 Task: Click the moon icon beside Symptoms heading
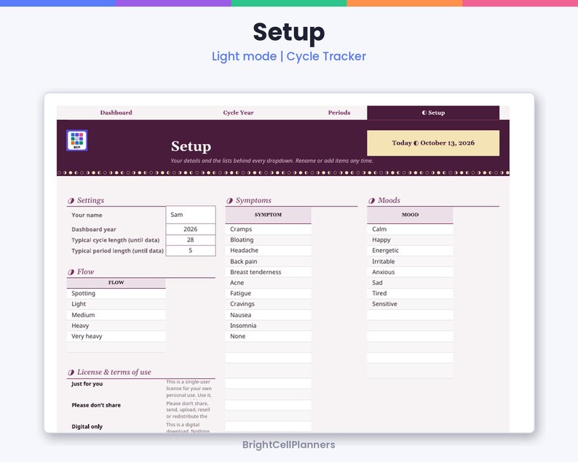229,201
